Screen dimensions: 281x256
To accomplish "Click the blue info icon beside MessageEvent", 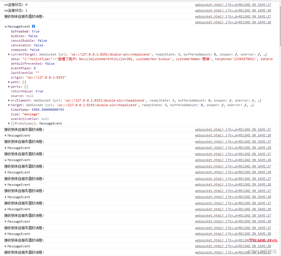I will pyautogui.click(x=34, y=26).
